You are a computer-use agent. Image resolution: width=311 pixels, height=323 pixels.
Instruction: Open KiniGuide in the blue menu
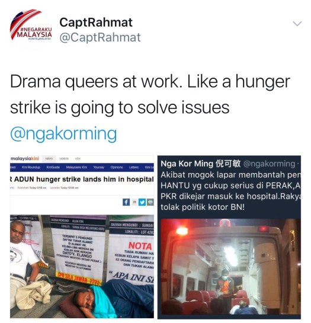pyautogui.click(x=53, y=167)
